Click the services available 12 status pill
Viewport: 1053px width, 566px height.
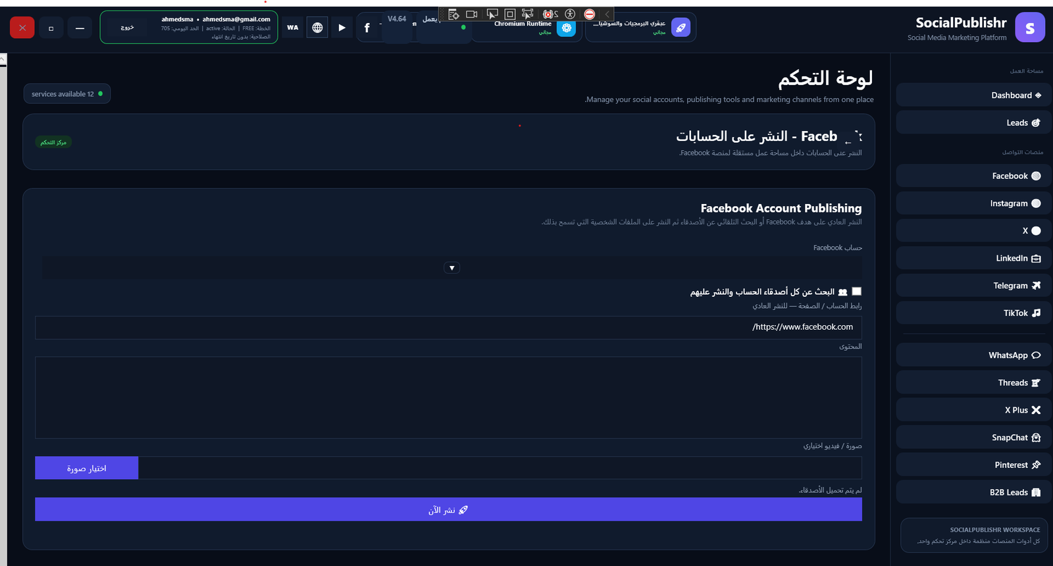[x=67, y=94]
